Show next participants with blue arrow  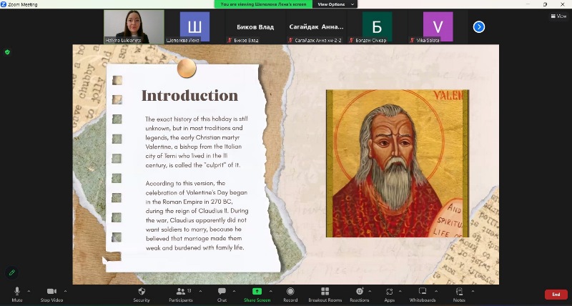click(x=478, y=27)
